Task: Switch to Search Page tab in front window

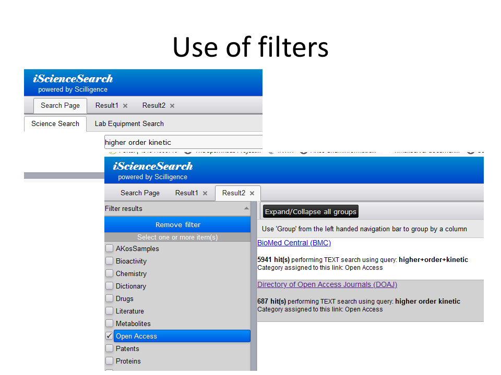Action: point(140,193)
